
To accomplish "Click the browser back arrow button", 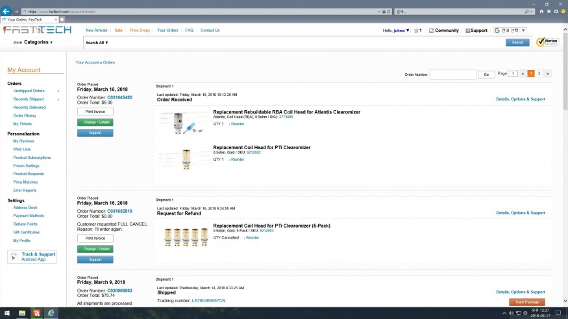I will (x=6, y=11).
